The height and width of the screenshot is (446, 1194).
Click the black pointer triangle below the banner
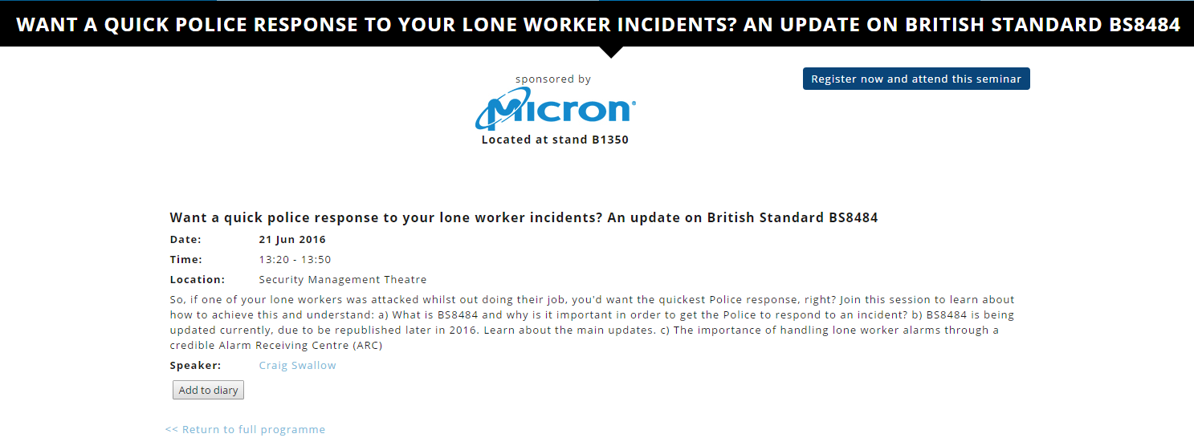(611, 52)
